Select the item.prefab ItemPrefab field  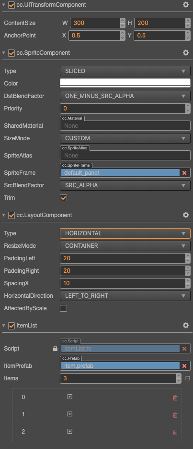tap(120, 365)
